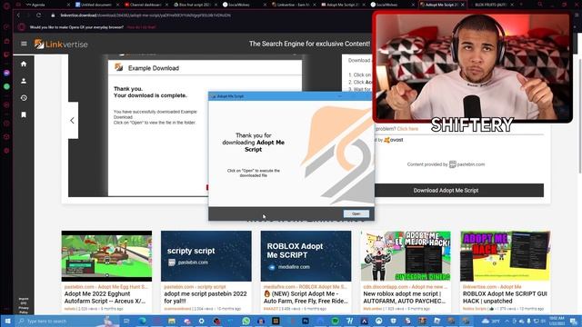The height and width of the screenshot is (327, 582).
Task: Open the 'ROBLOX Adopt Me SCRIPT' mediafire thumbnail
Action: click(x=306, y=256)
